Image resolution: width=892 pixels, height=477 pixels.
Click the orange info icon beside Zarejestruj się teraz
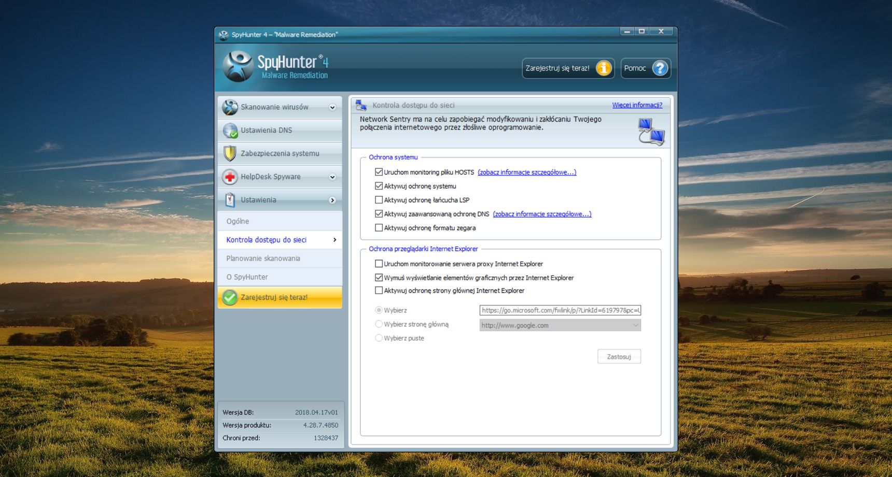click(x=604, y=68)
